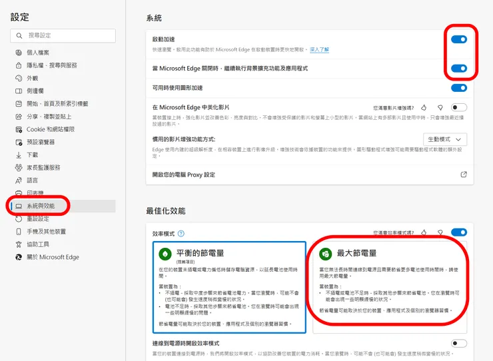The image size is (493, 361).
Task: Open 個人檔案 profile settings
Action: (38, 53)
